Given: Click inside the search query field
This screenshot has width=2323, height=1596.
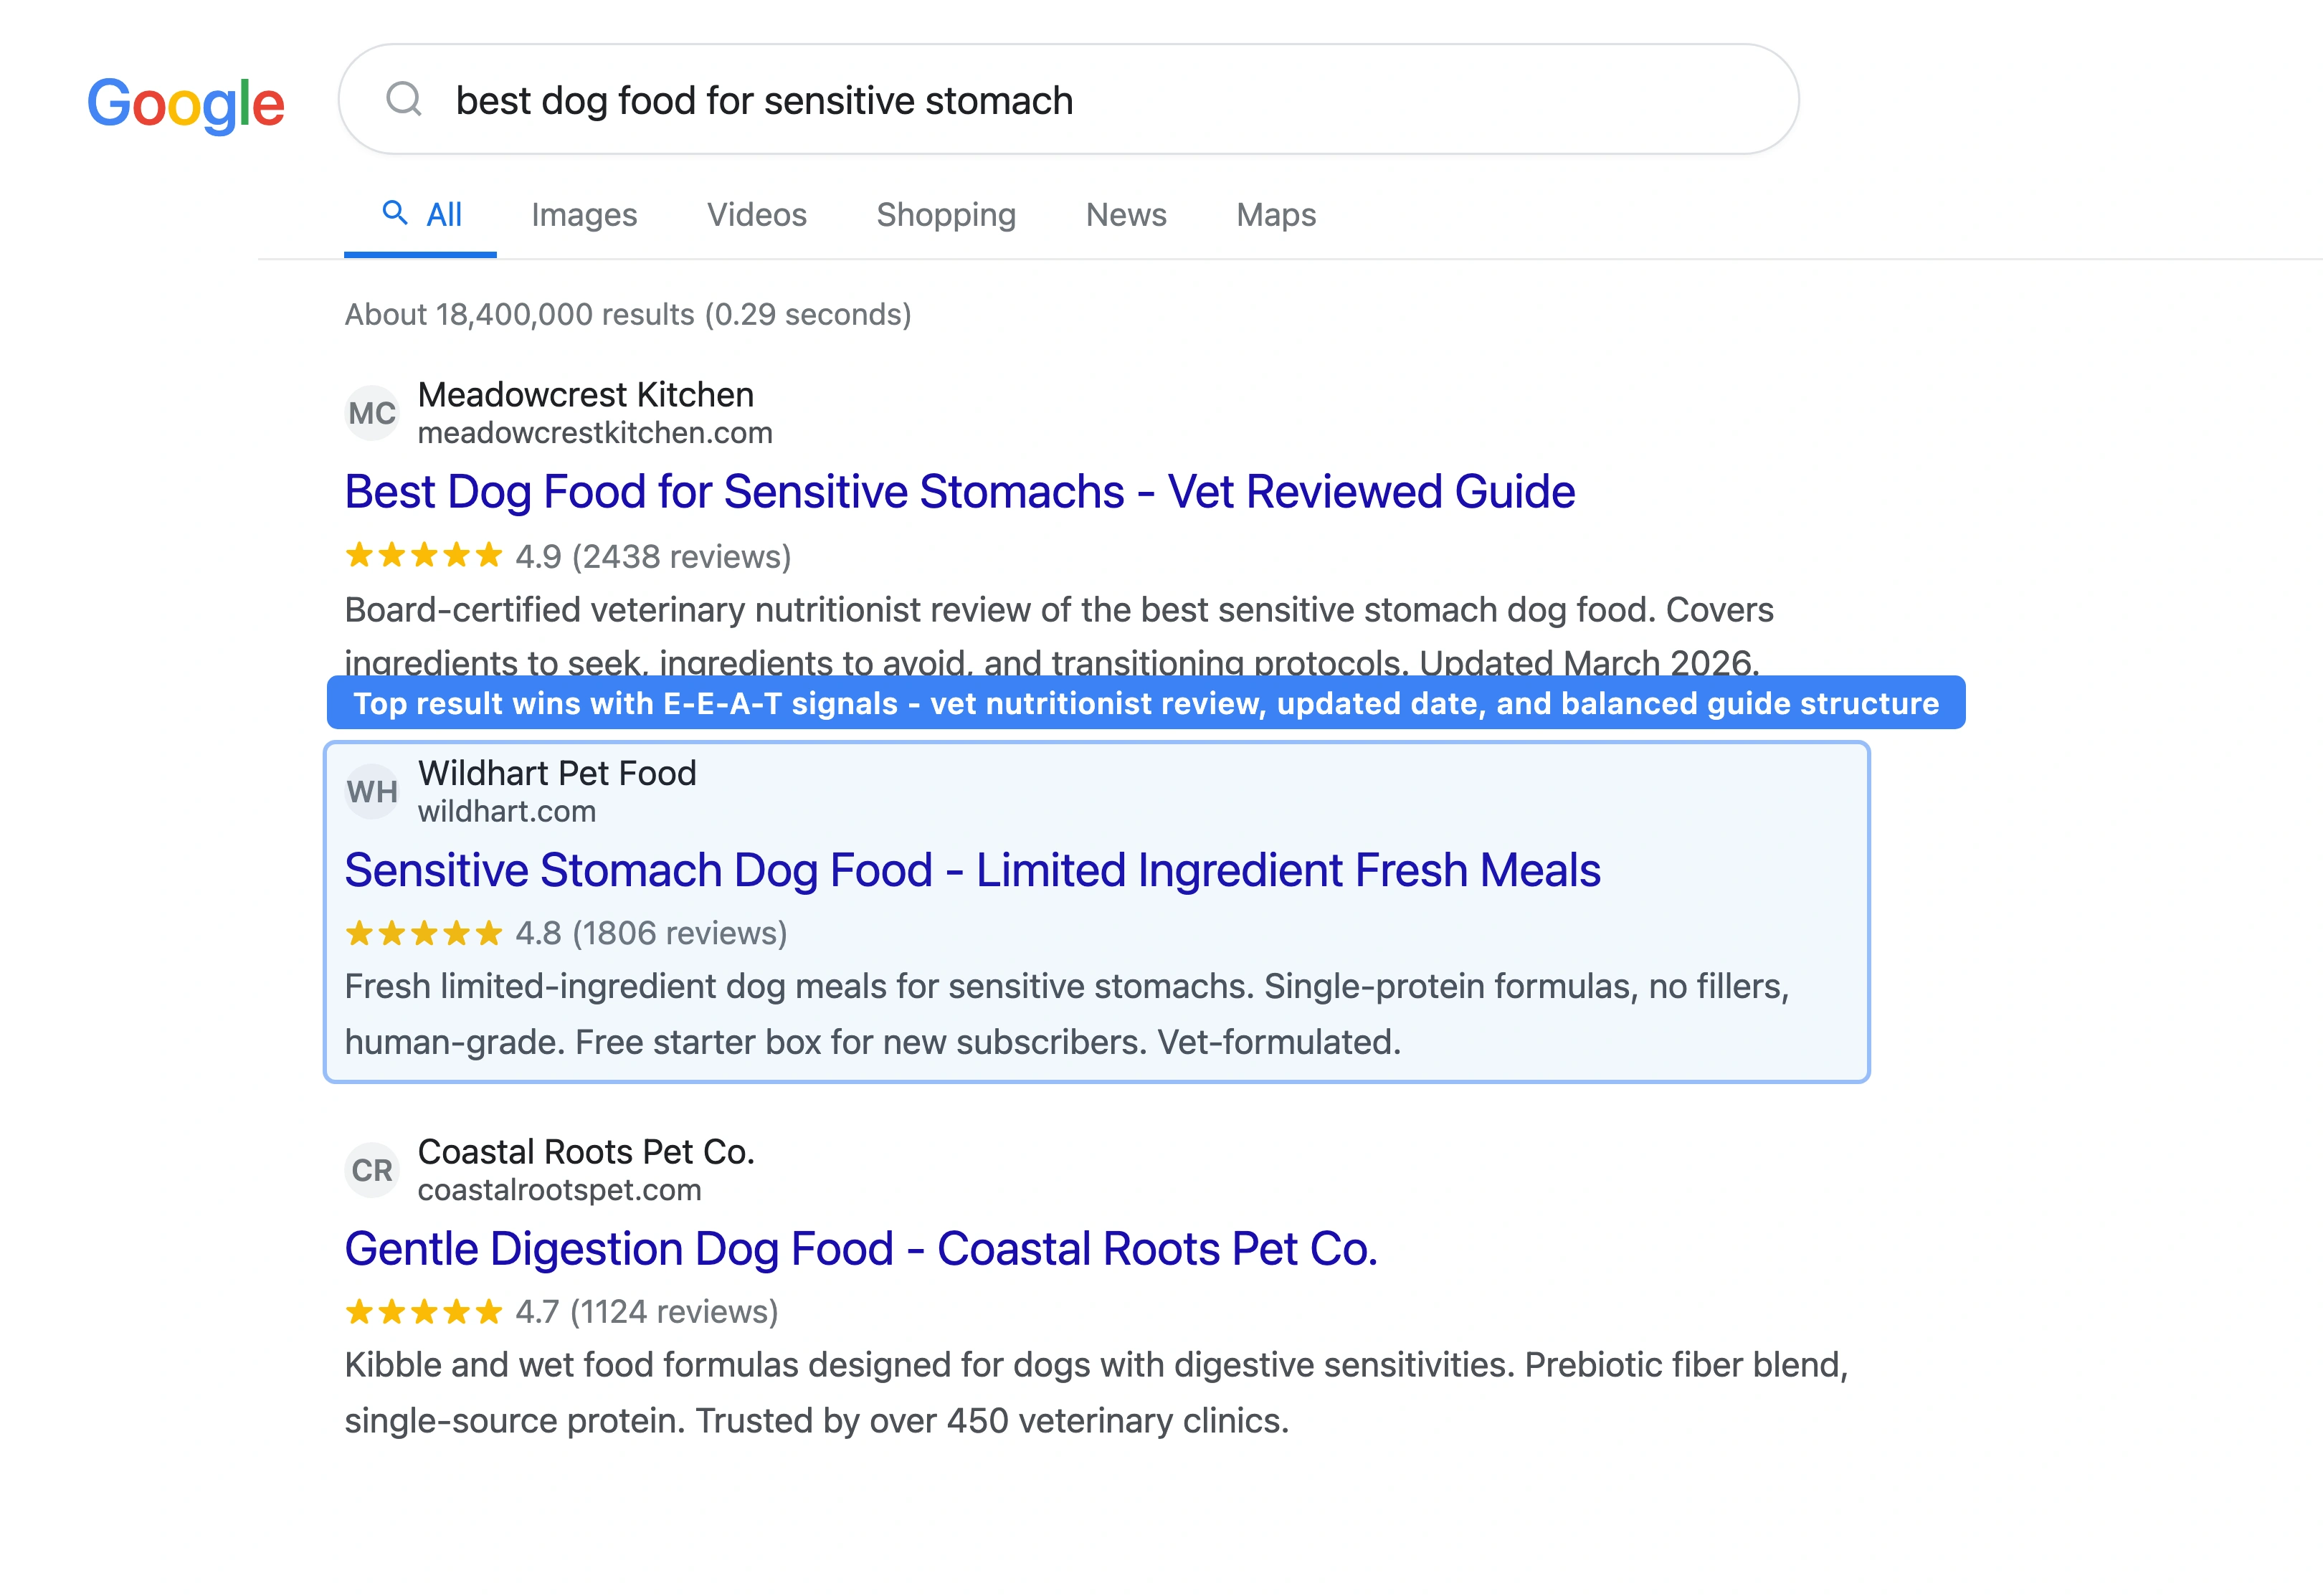Looking at the screenshot, I should tap(1000, 99).
